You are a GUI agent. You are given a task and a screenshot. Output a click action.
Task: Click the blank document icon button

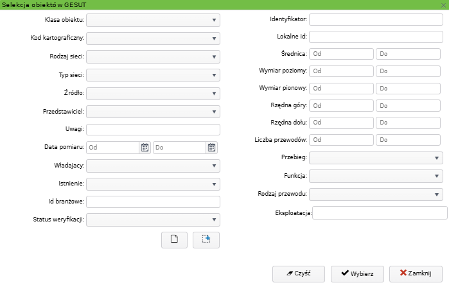click(173, 239)
